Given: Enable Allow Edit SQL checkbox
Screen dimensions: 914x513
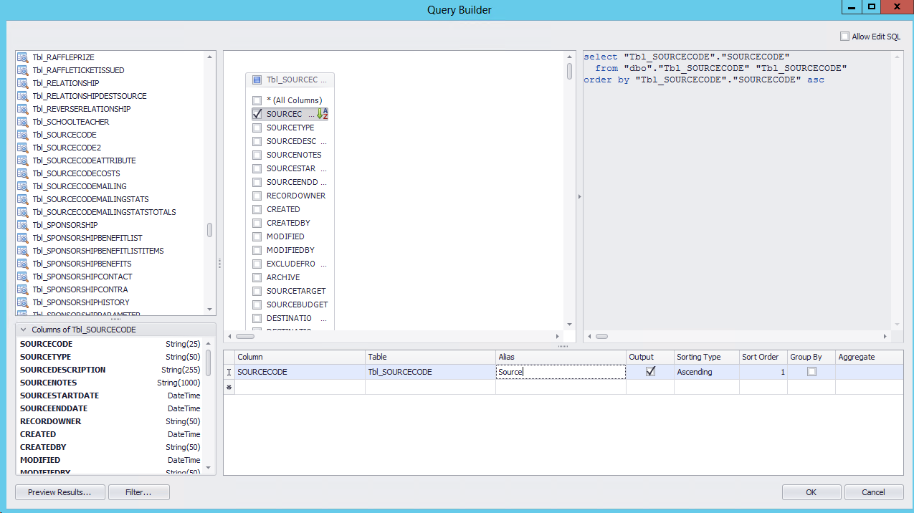Looking at the screenshot, I should [x=844, y=37].
